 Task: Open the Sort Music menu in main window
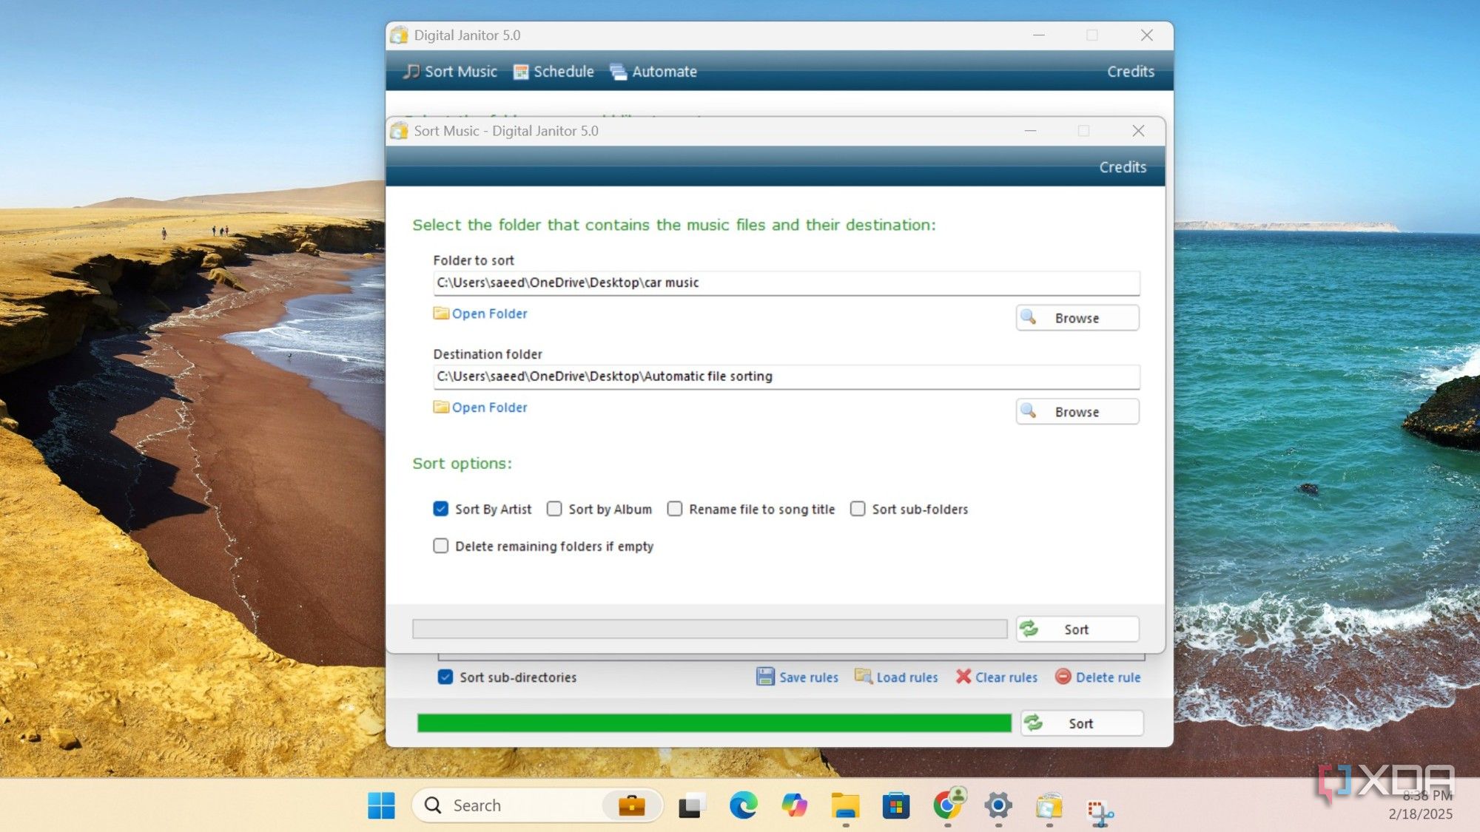click(450, 72)
